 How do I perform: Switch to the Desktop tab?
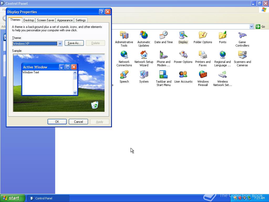(x=29, y=20)
